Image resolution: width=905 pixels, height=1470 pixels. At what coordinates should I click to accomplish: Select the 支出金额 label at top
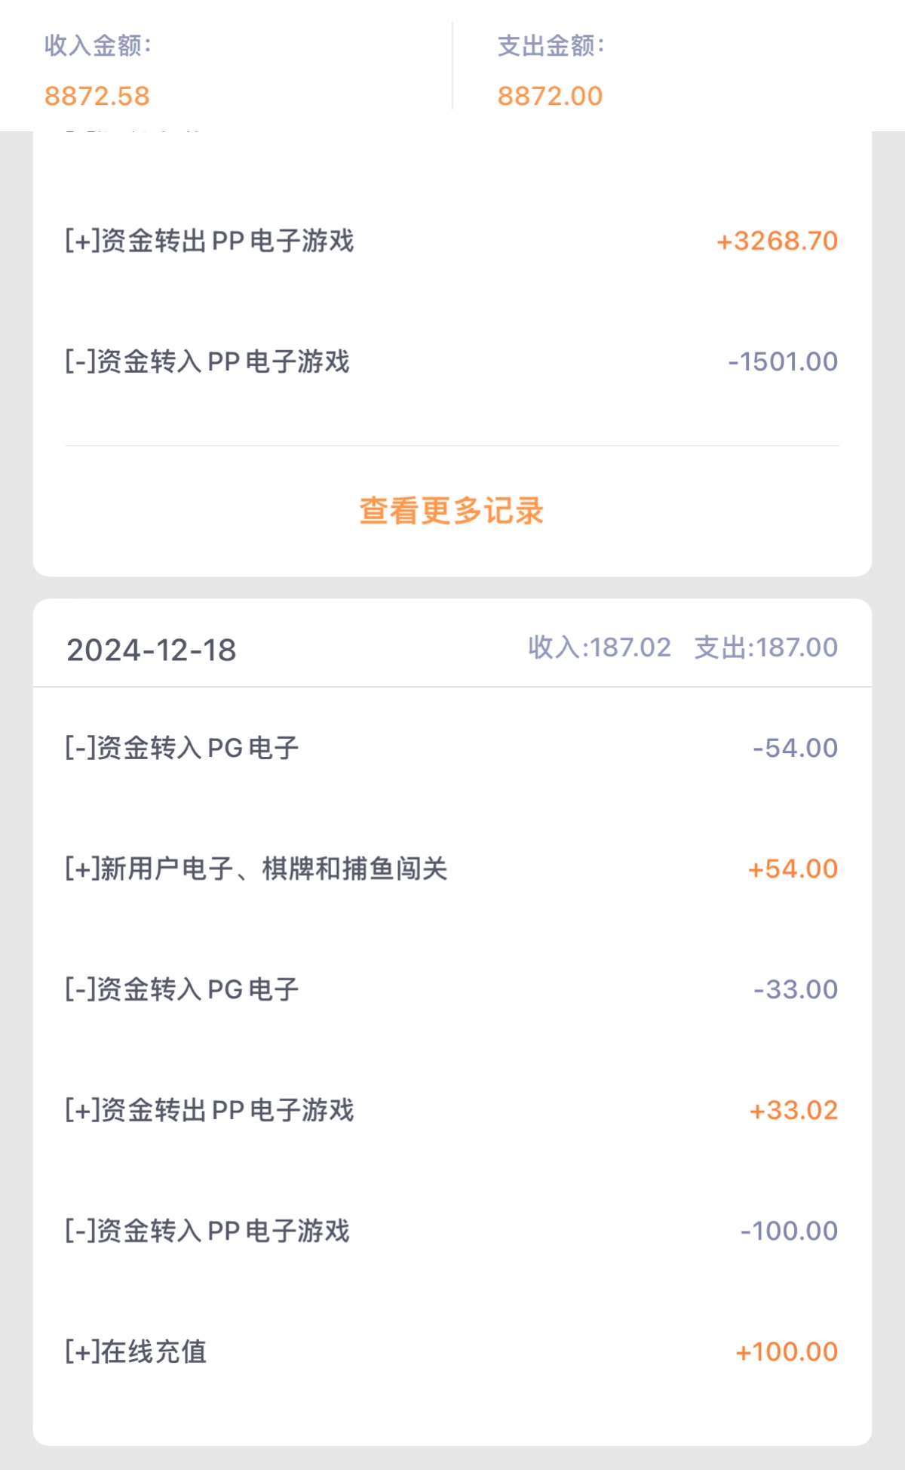[551, 46]
